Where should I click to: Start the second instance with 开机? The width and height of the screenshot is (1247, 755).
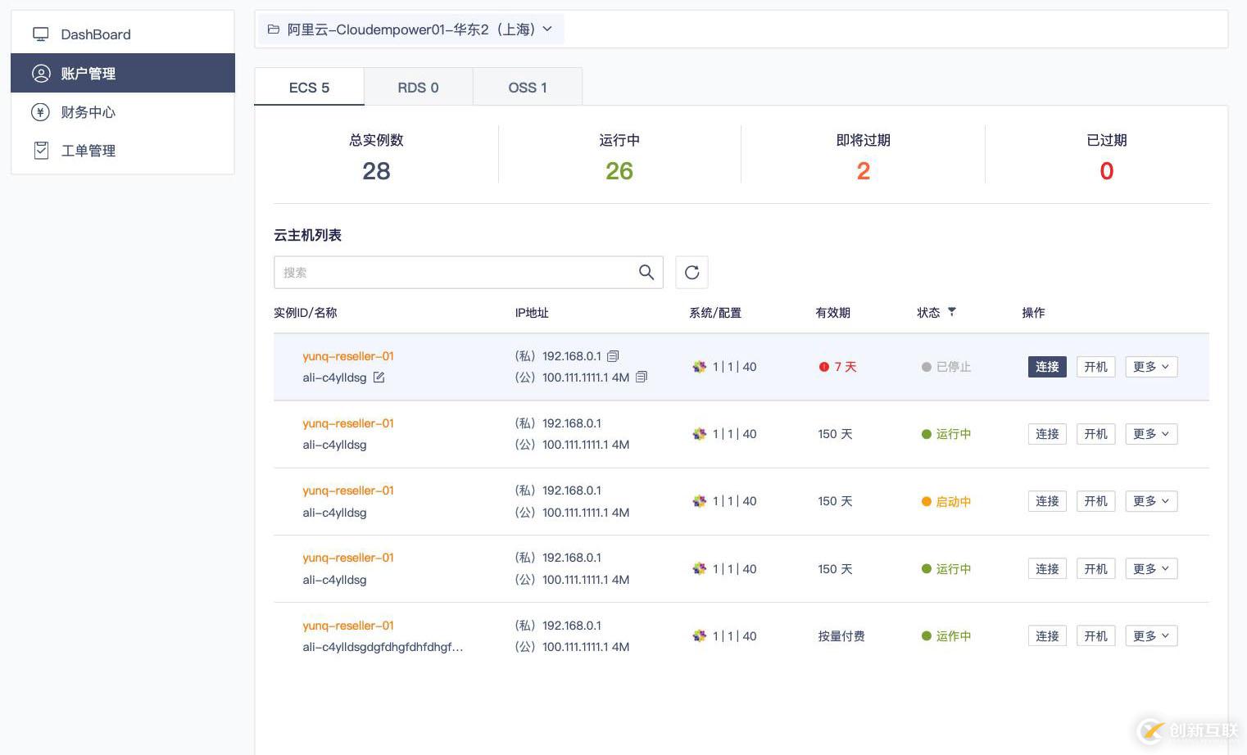pos(1095,434)
